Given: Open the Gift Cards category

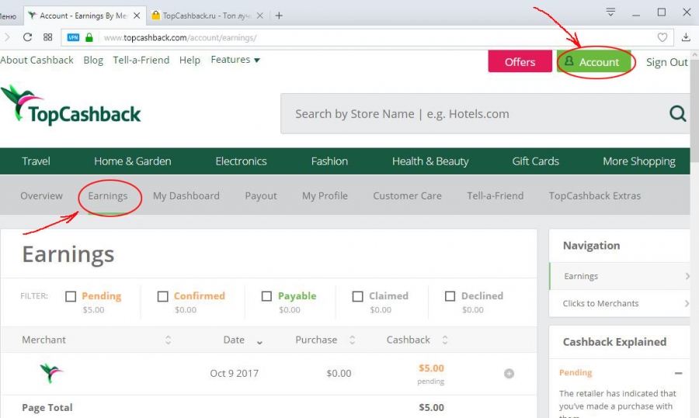Looking at the screenshot, I should [535, 161].
